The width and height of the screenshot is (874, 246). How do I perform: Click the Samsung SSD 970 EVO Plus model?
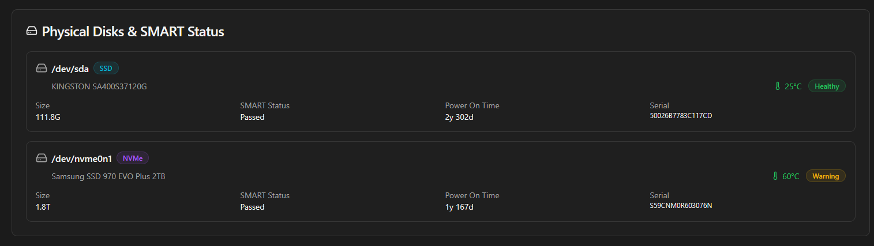pyautogui.click(x=108, y=176)
